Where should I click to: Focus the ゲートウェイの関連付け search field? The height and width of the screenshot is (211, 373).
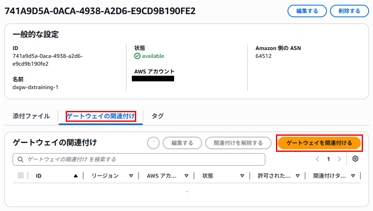point(139,159)
